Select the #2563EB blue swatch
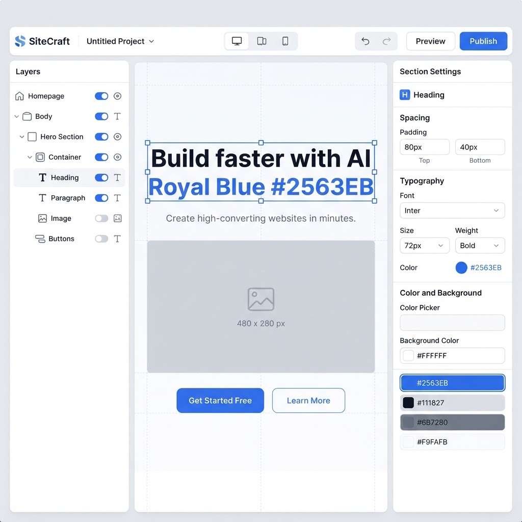 click(452, 383)
